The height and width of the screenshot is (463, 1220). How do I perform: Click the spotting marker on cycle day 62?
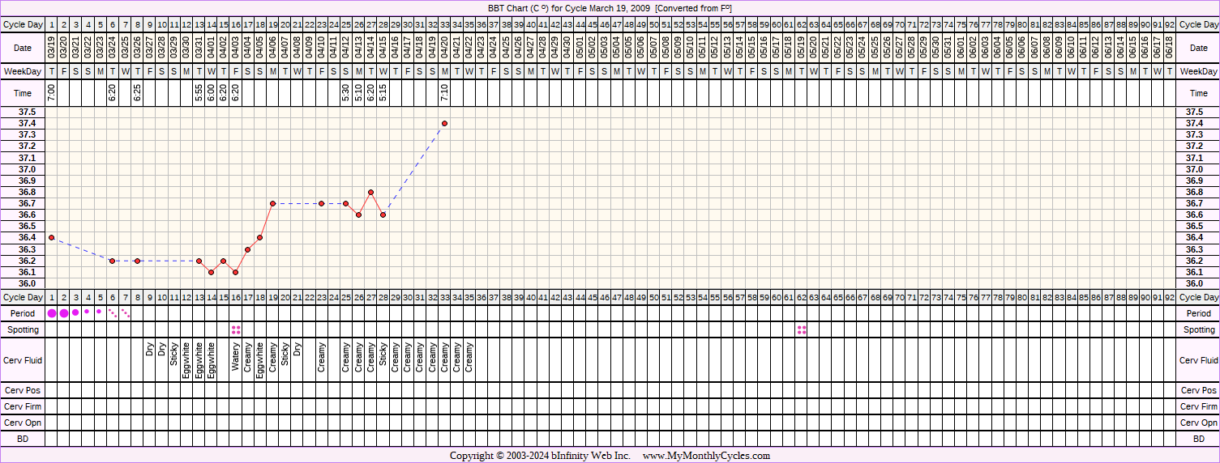pyautogui.click(x=801, y=329)
